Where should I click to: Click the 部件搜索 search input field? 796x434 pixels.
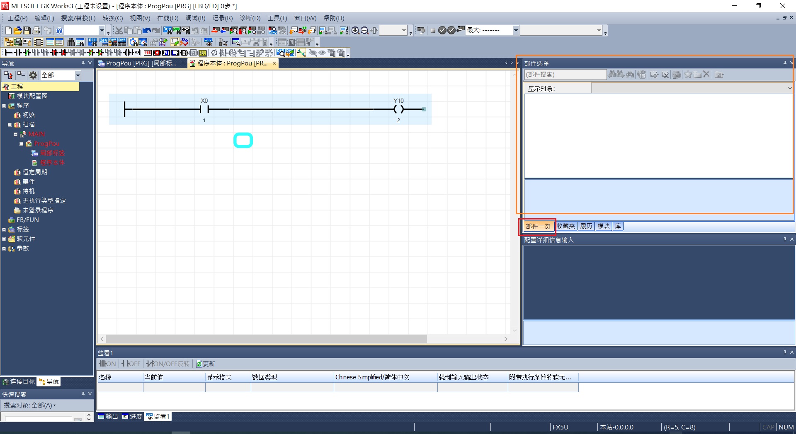tap(565, 75)
